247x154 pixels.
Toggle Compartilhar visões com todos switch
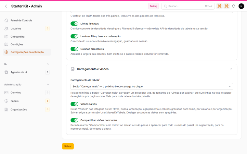(74, 120)
